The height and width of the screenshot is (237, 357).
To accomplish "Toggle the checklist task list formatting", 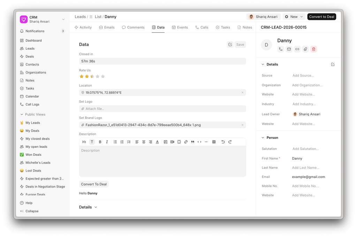I will pyautogui.click(x=129, y=142).
